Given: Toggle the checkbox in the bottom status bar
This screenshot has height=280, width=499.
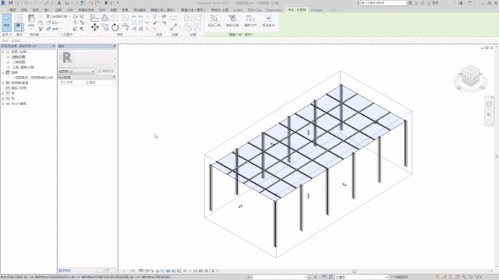Looking at the screenshot, I should click(392, 277).
